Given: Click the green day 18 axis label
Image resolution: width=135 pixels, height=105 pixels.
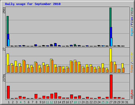Looking at the screenshot, I should click(x=75, y=102).
